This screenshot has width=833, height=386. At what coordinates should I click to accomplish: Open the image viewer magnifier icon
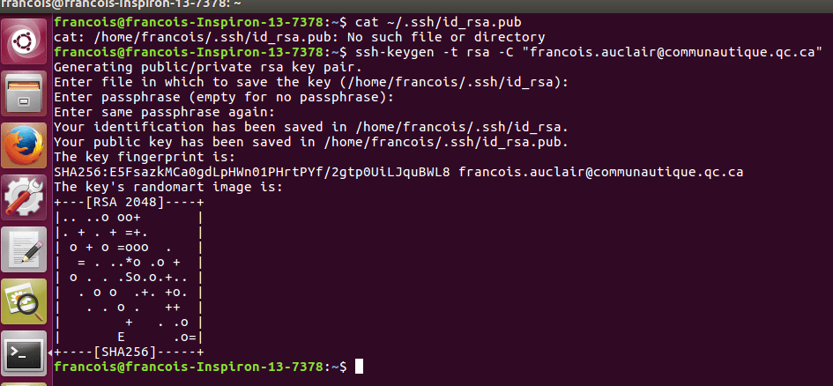24,301
